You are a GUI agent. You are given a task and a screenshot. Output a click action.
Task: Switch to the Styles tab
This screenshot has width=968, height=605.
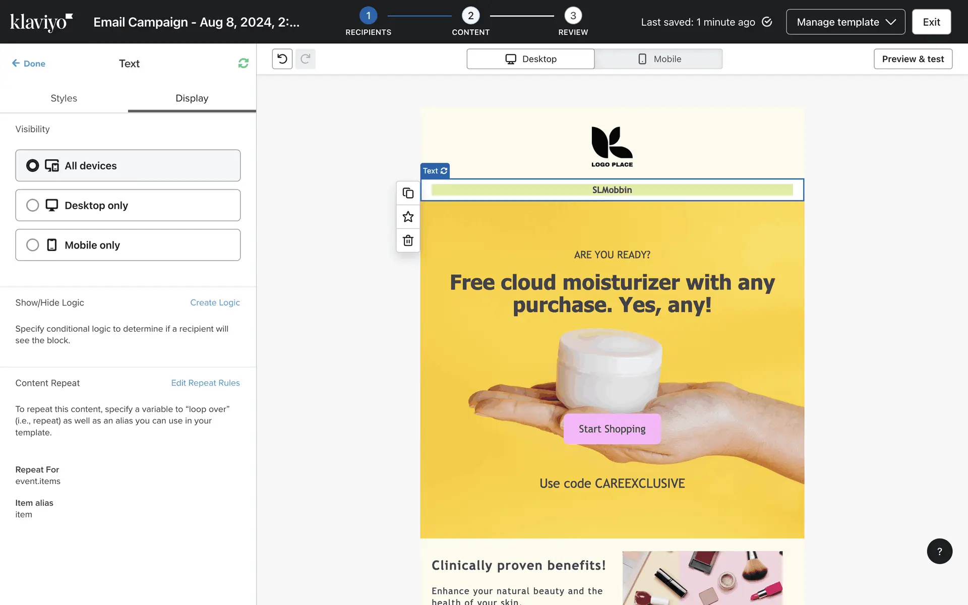point(64,98)
